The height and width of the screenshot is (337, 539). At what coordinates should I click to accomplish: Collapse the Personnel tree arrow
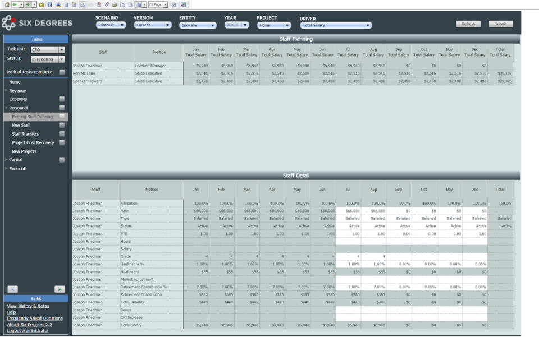click(6, 108)
